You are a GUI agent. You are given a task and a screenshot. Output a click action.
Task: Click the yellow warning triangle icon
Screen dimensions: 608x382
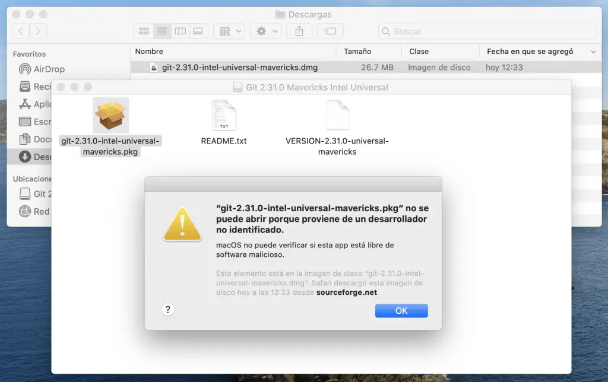[182, 224]
